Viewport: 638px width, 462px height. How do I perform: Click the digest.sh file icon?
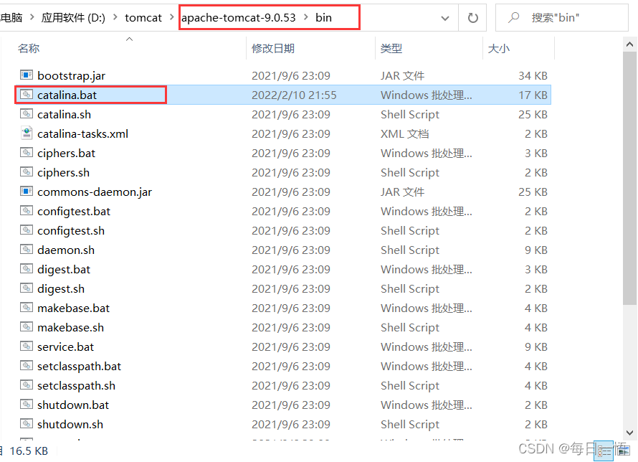point(27,288)
